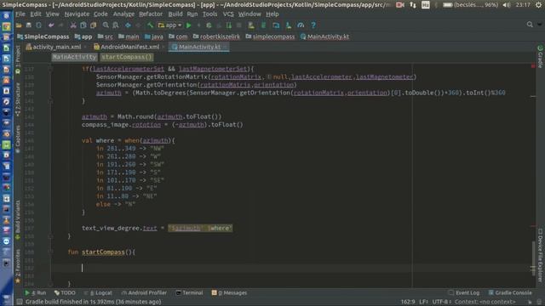Open the Window menu
Viewport: 545px width, 306px height.
pyautogui.click(x=250, y=14)
